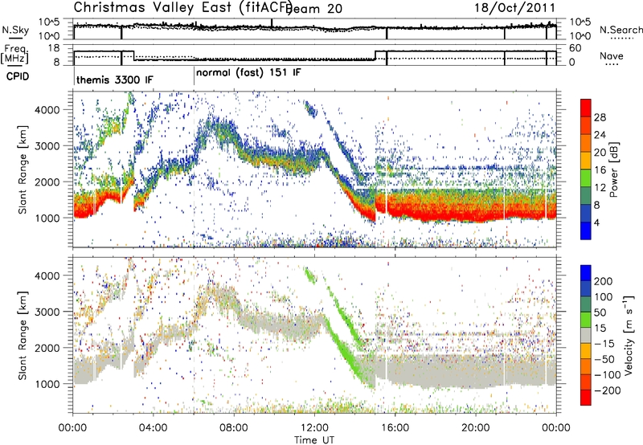Click the '200' value on Velocity scale
The height and width of the screenshot is (445, 643).
(604, 281)
